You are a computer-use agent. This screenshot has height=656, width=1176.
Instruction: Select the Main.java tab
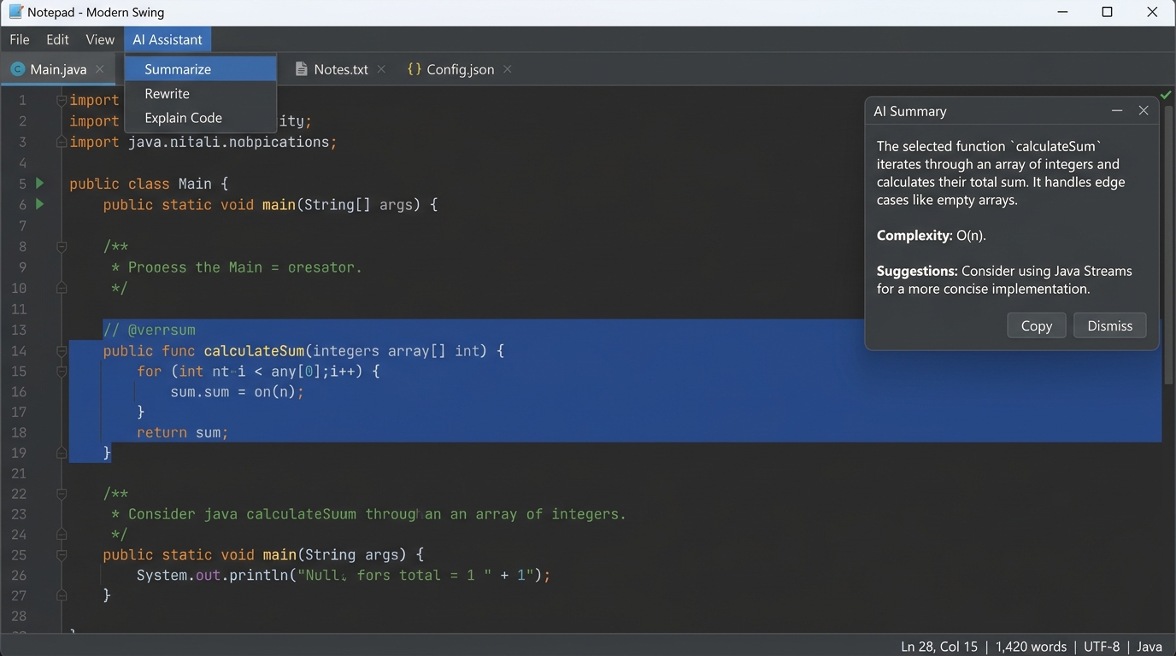(58, 69)
